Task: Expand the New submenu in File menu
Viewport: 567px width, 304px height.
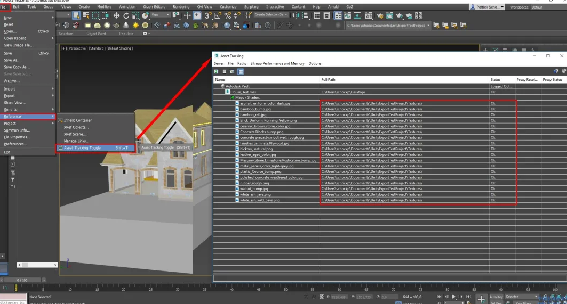Action: (x=28, y=18)
